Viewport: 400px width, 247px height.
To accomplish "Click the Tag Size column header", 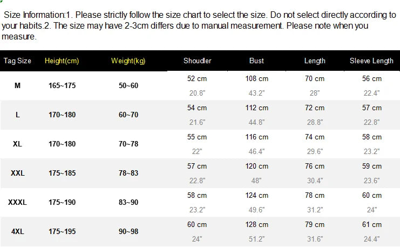I will click(17, 61).
